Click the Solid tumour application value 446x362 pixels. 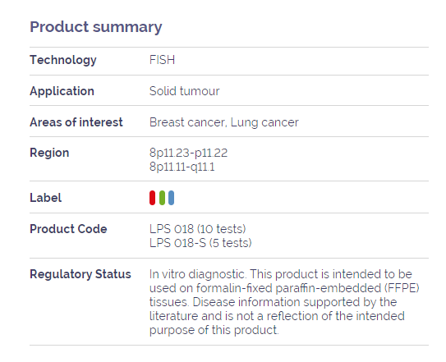pyautogui.click(x=184, y=91)
